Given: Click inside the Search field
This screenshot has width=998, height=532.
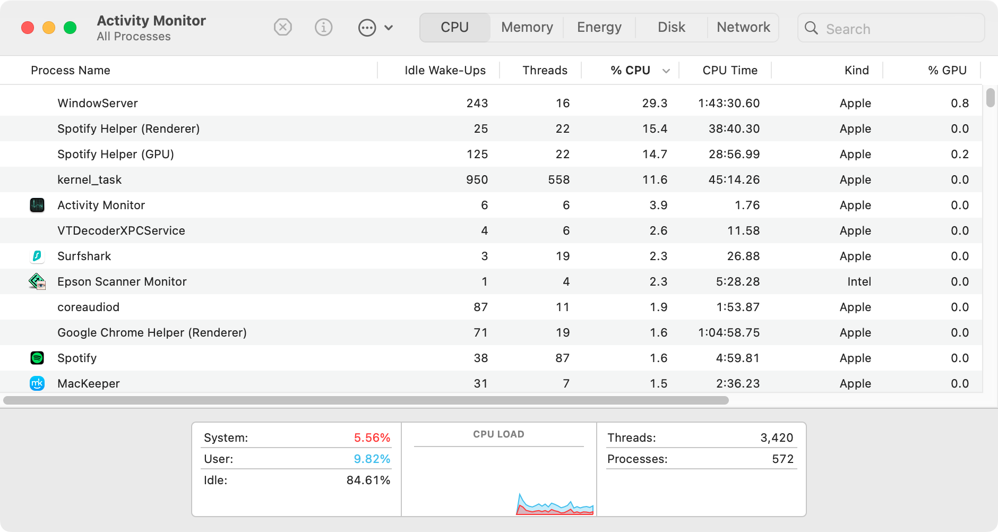Looking at the screenshot, I should point(892,29).
